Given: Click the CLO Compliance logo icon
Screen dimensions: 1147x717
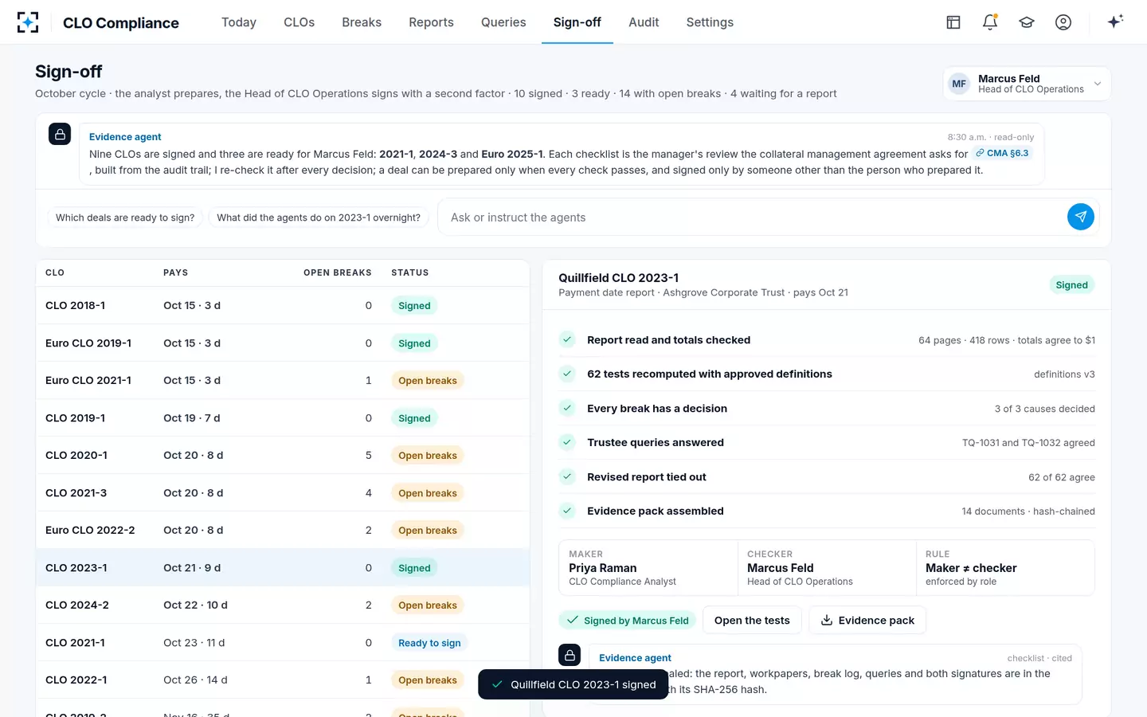Looking at the screenshot, I should (28, 22).
